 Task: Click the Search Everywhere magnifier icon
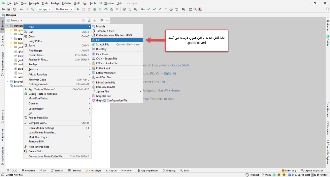point(195,9)
